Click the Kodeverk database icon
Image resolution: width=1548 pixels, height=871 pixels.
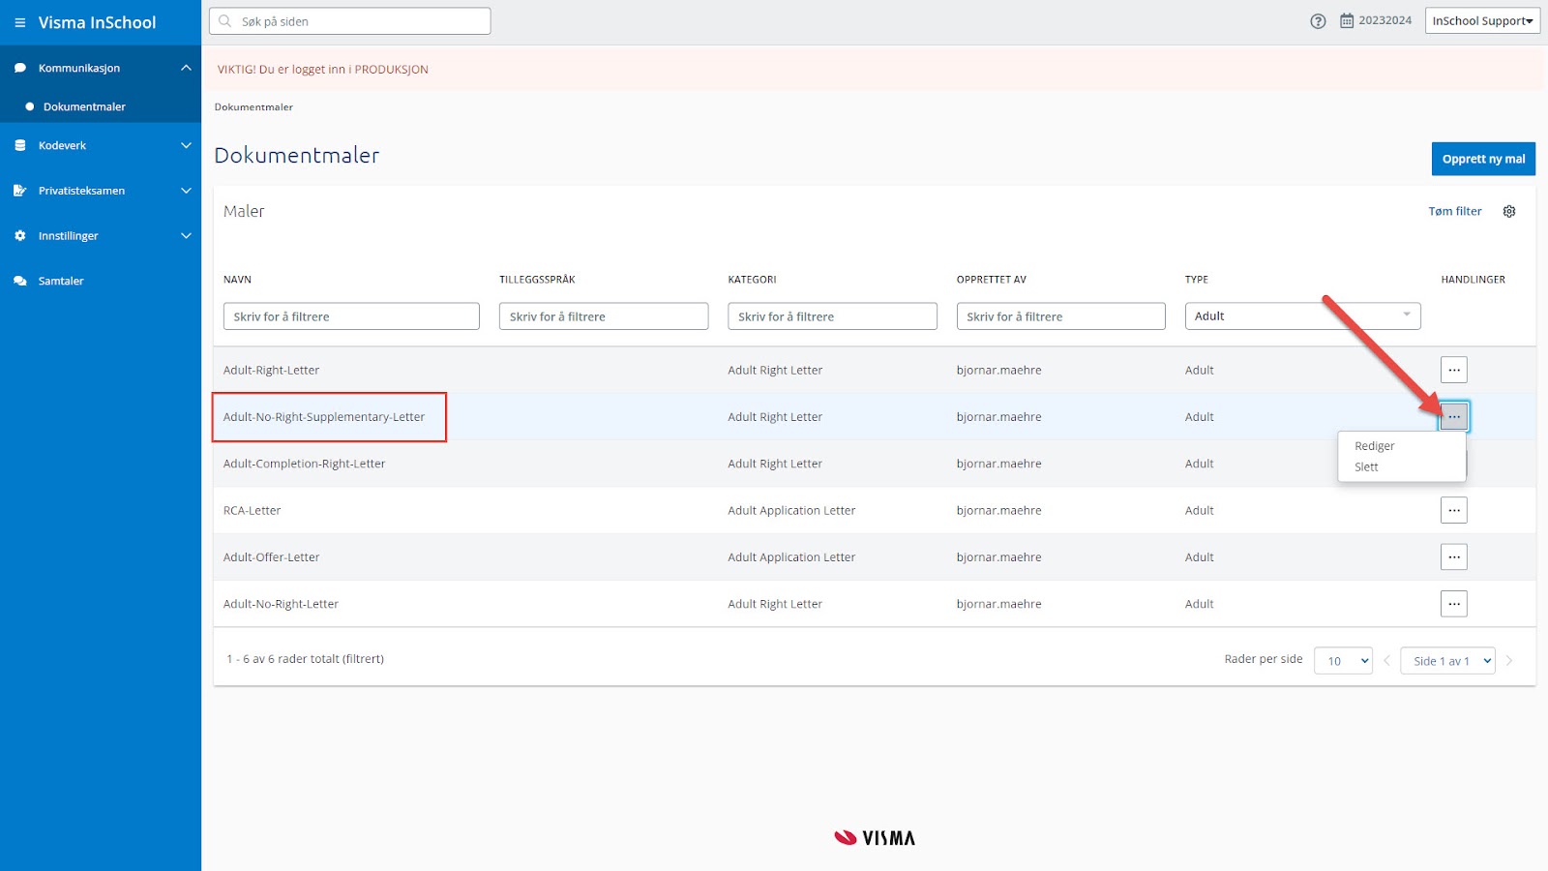point(19,145)
